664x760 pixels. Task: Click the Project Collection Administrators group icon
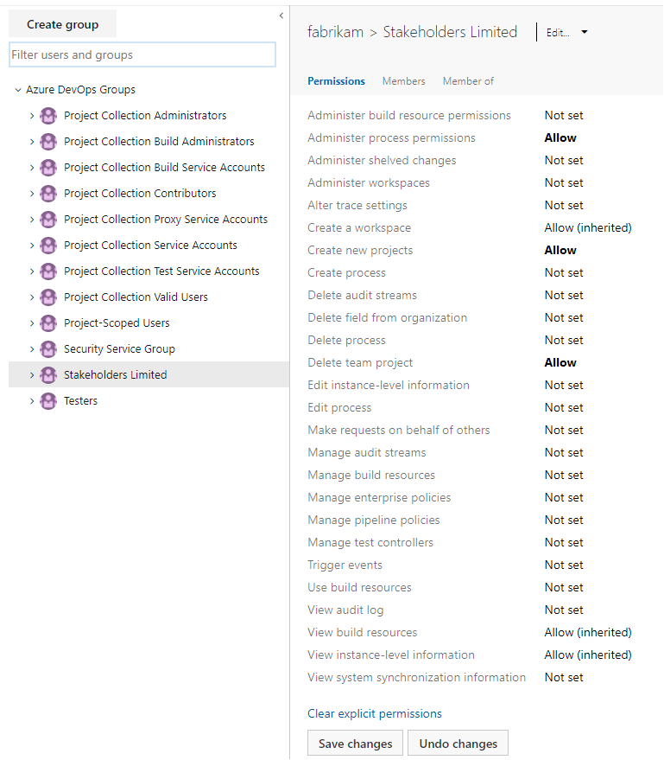[47, 115]
